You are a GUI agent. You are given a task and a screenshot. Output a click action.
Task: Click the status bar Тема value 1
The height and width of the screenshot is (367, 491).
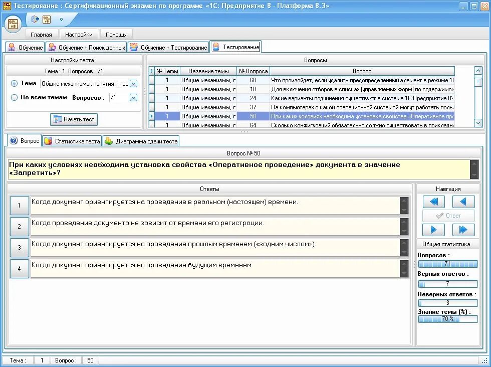tap(42, 360)
